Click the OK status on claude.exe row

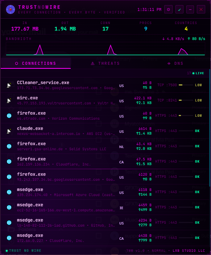point(197,131)
